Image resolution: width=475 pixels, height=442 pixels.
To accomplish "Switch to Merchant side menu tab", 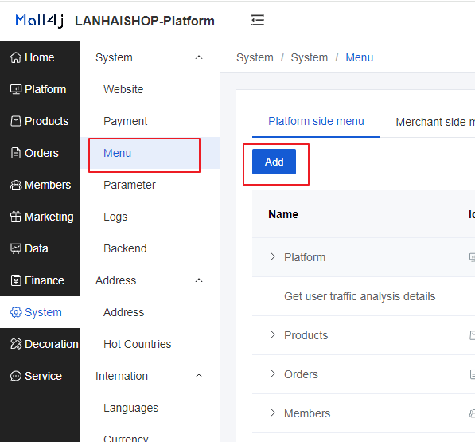I will click(x=435, y=122).
